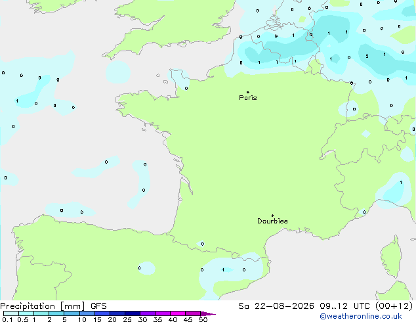This screenshot has width=416, height=322.
Task: Pick the 45–50 mm legend swatch
Action: click(193, 313)
